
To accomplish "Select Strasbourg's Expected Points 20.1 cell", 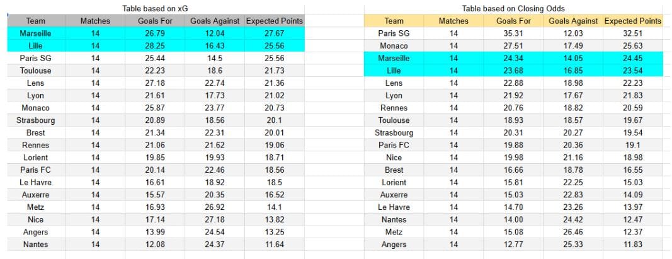I will (275, 120).
